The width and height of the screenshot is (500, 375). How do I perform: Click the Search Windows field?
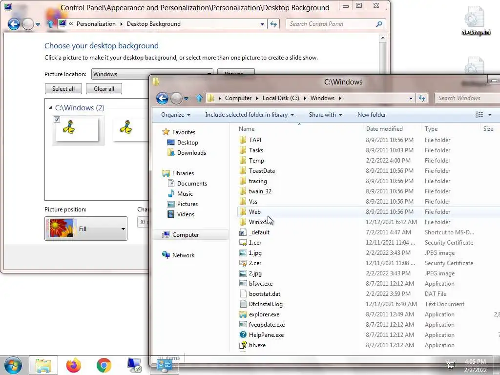(x=467, y=98)
